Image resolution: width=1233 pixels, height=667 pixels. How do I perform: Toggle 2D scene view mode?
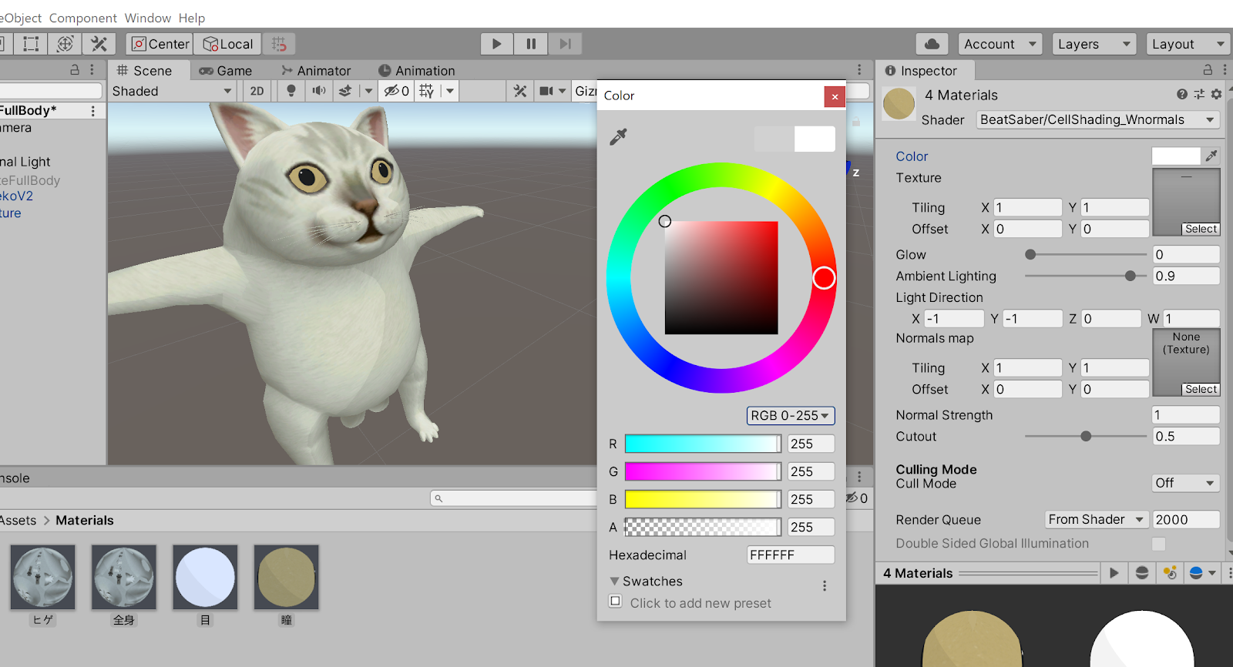click(x=257, y=91)
